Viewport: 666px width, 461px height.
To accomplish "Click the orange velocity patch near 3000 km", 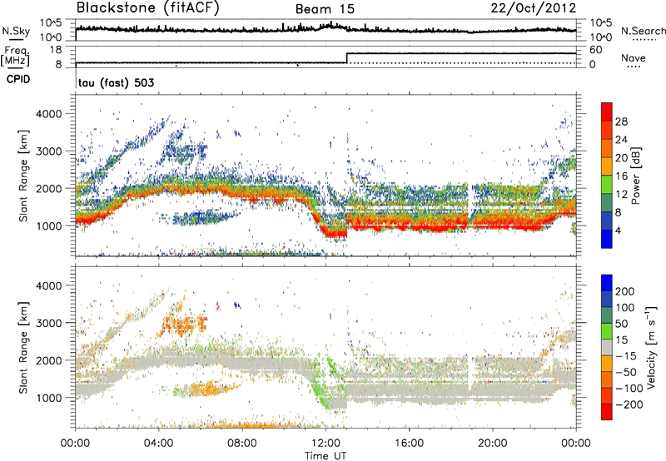I will (x=184, y=325).
